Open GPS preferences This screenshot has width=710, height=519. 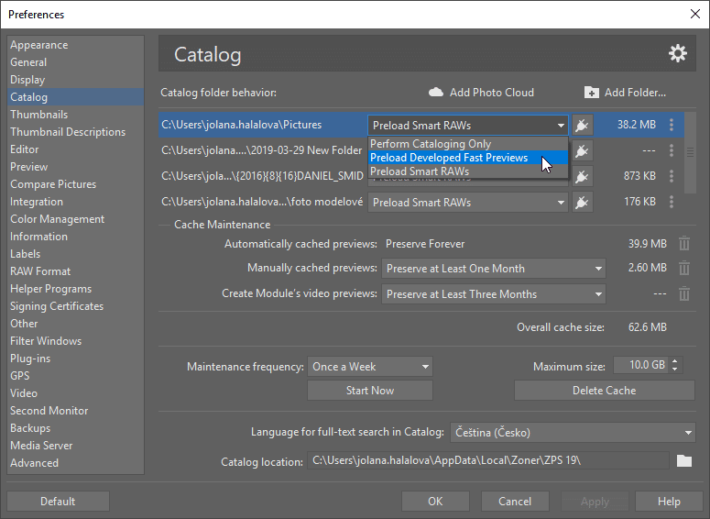pos(76,376)
